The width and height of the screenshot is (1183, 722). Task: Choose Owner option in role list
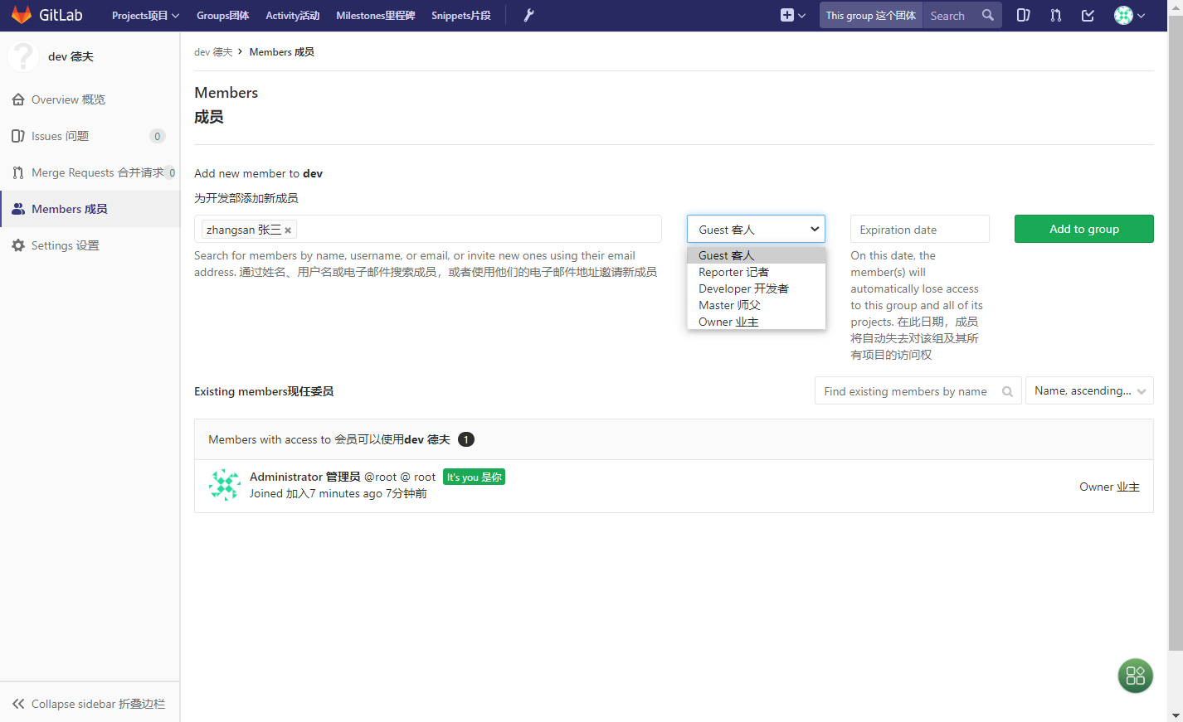(x=757, y=322)
